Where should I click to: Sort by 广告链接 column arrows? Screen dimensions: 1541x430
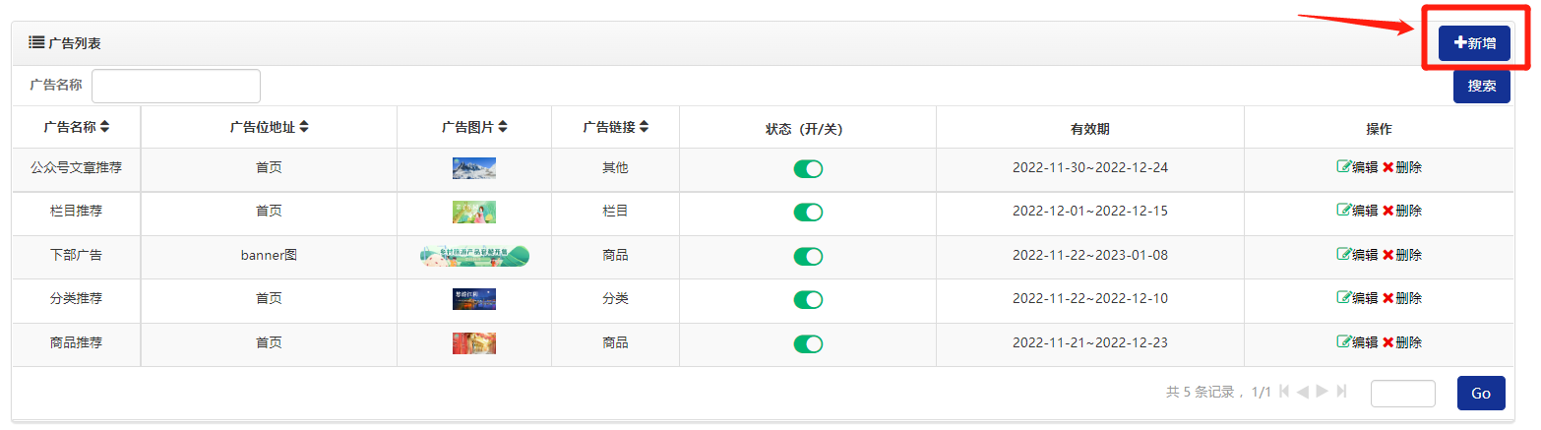[645, 127]
